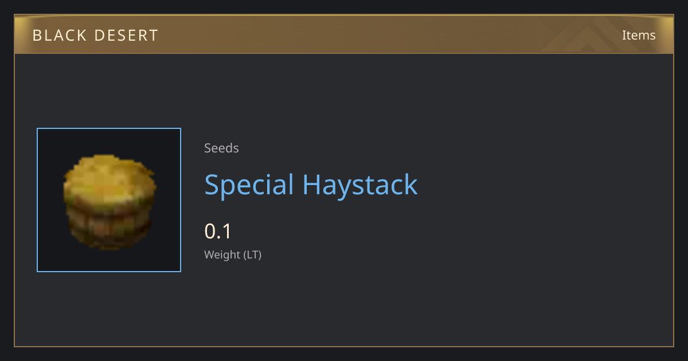The height and width of the screenshot is (361, 688).
Task: Click the gold header bar center
Action: point(344,34)
